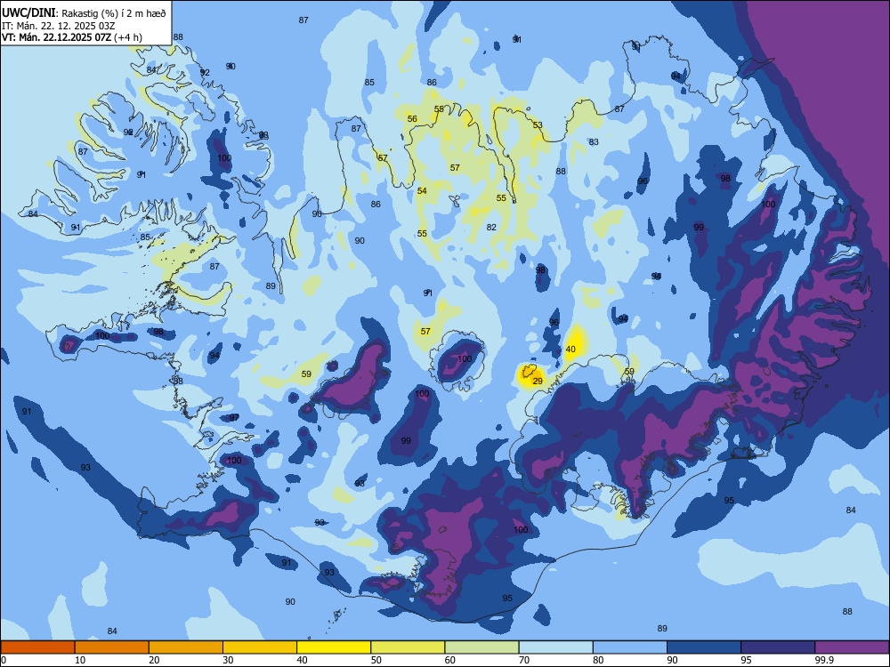Click the UWC/DINI title text
Screen dimensions: 890x667
click(28, 12)
